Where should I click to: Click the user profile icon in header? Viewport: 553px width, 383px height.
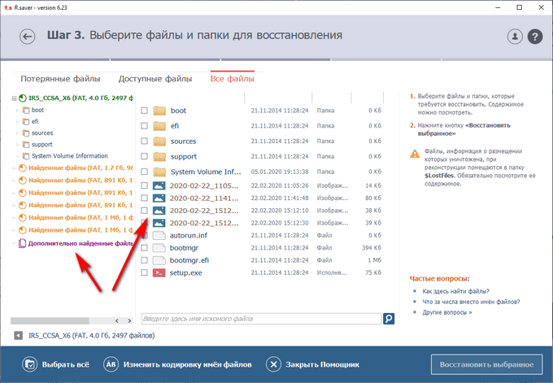(515, 37)
